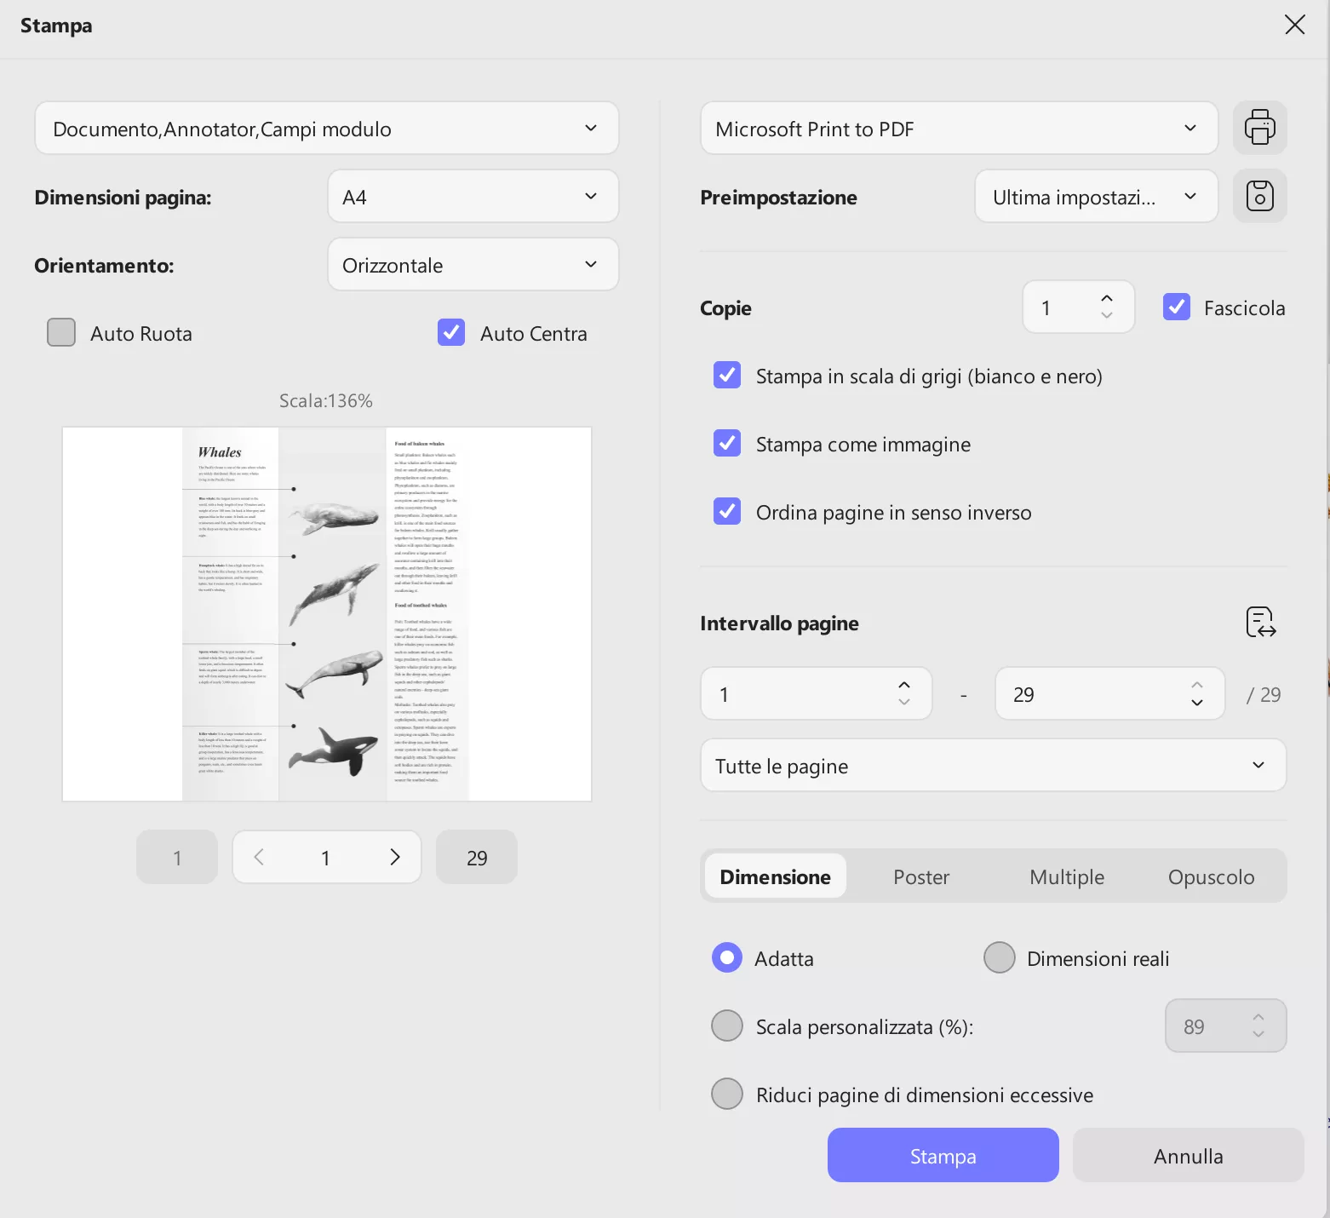
Task: Disable Ordina pagine in senso inverso
Action: (727, 512)
